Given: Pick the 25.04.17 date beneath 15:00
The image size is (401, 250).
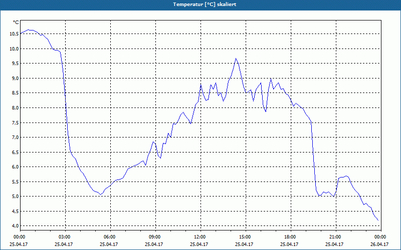Looking at the screenshot, I should (244, 244).
